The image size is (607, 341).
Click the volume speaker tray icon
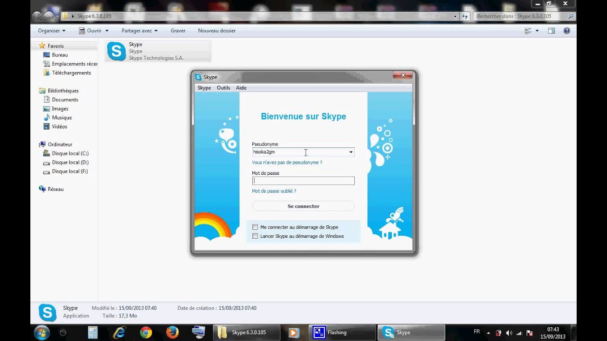509,333
